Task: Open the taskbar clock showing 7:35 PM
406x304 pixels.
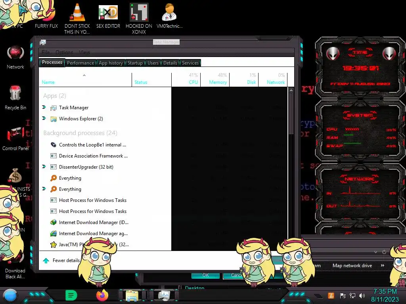Action: tap(385, 295)
